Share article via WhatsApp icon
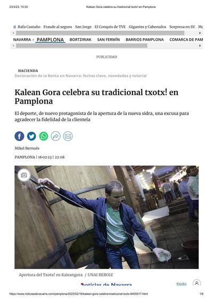This screenshot has height=301, width=213. [44, 136]
